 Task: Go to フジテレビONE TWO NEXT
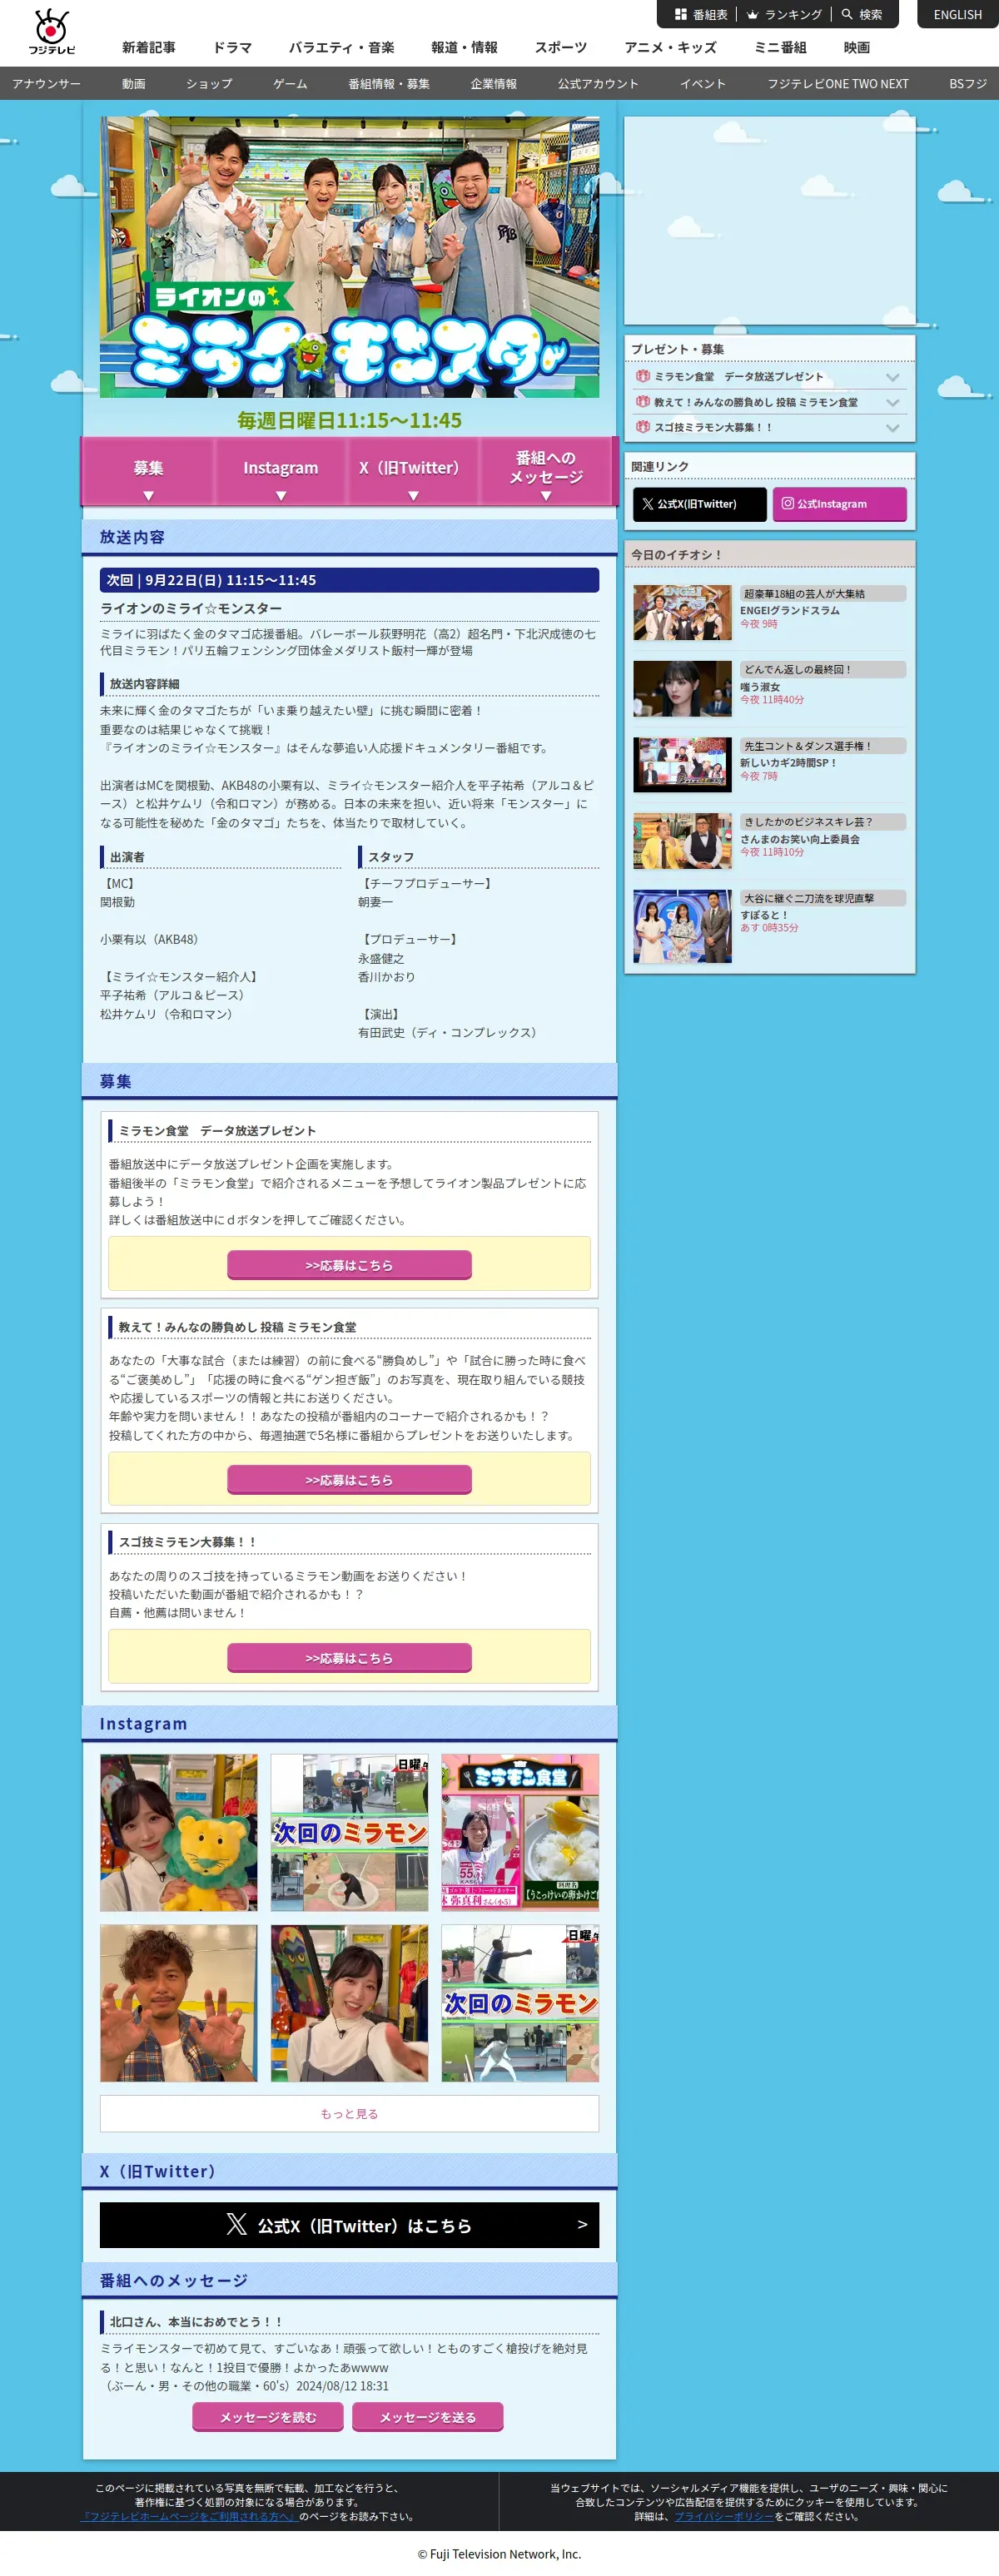(x=838, y=84)
